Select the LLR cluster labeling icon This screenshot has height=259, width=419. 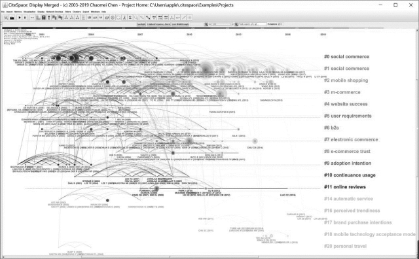(95, 18)
